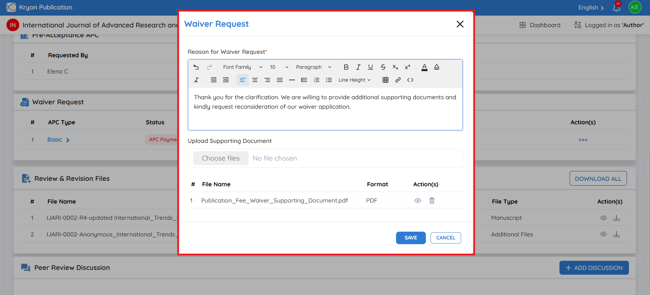Viewport: 650px width, 295px height.
Task: Expand the Line Height dropdown
Action: click(355, 80)
